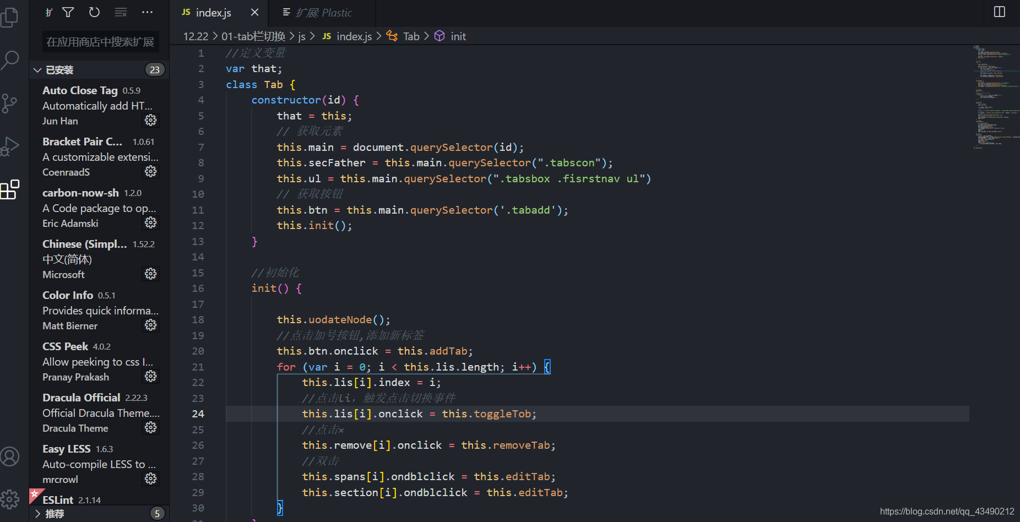Image resolution: width=1020 pixels, height=522 pixels.
Task: Open the Tab class breadcrumb
Action: click(x=403, y=36)
